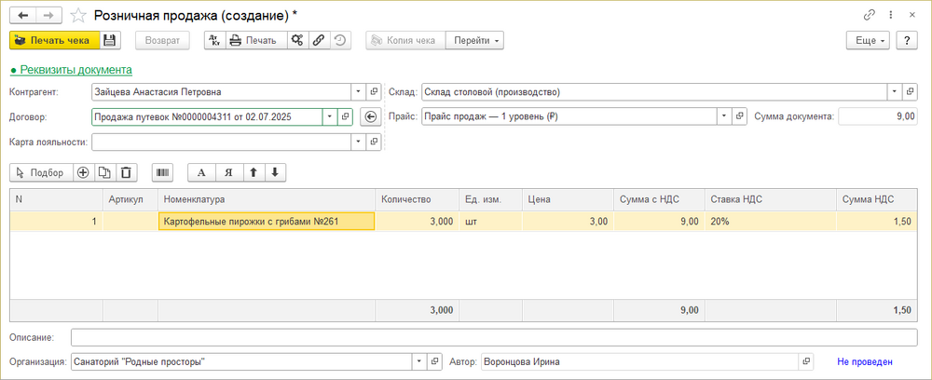Click the Печать чека button
932x380 pixels.
click(52, 40)
